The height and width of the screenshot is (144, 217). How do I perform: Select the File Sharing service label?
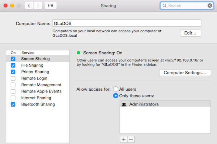(32, 65)
